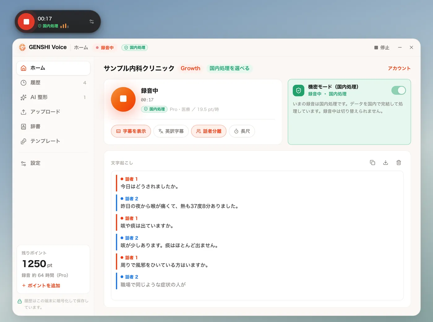Click the 国内処理 label in mini recorder
This screenshot has height=322, width=433.
tap(50, 26)
